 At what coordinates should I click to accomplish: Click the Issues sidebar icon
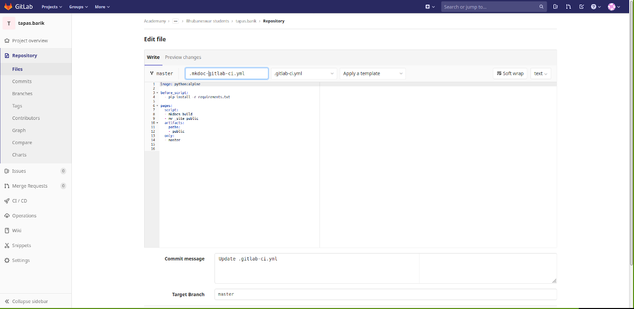tap(7, 171)
